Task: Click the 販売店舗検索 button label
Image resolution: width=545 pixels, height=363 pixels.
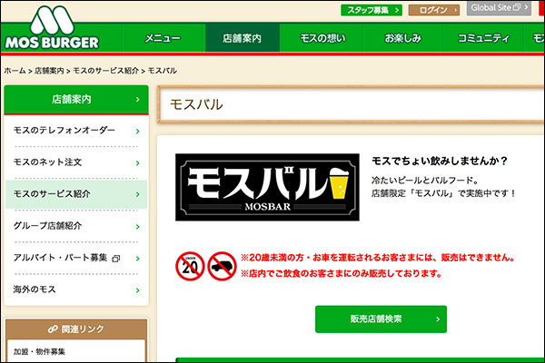Action: pyautogui.click(x=376, y=319)
